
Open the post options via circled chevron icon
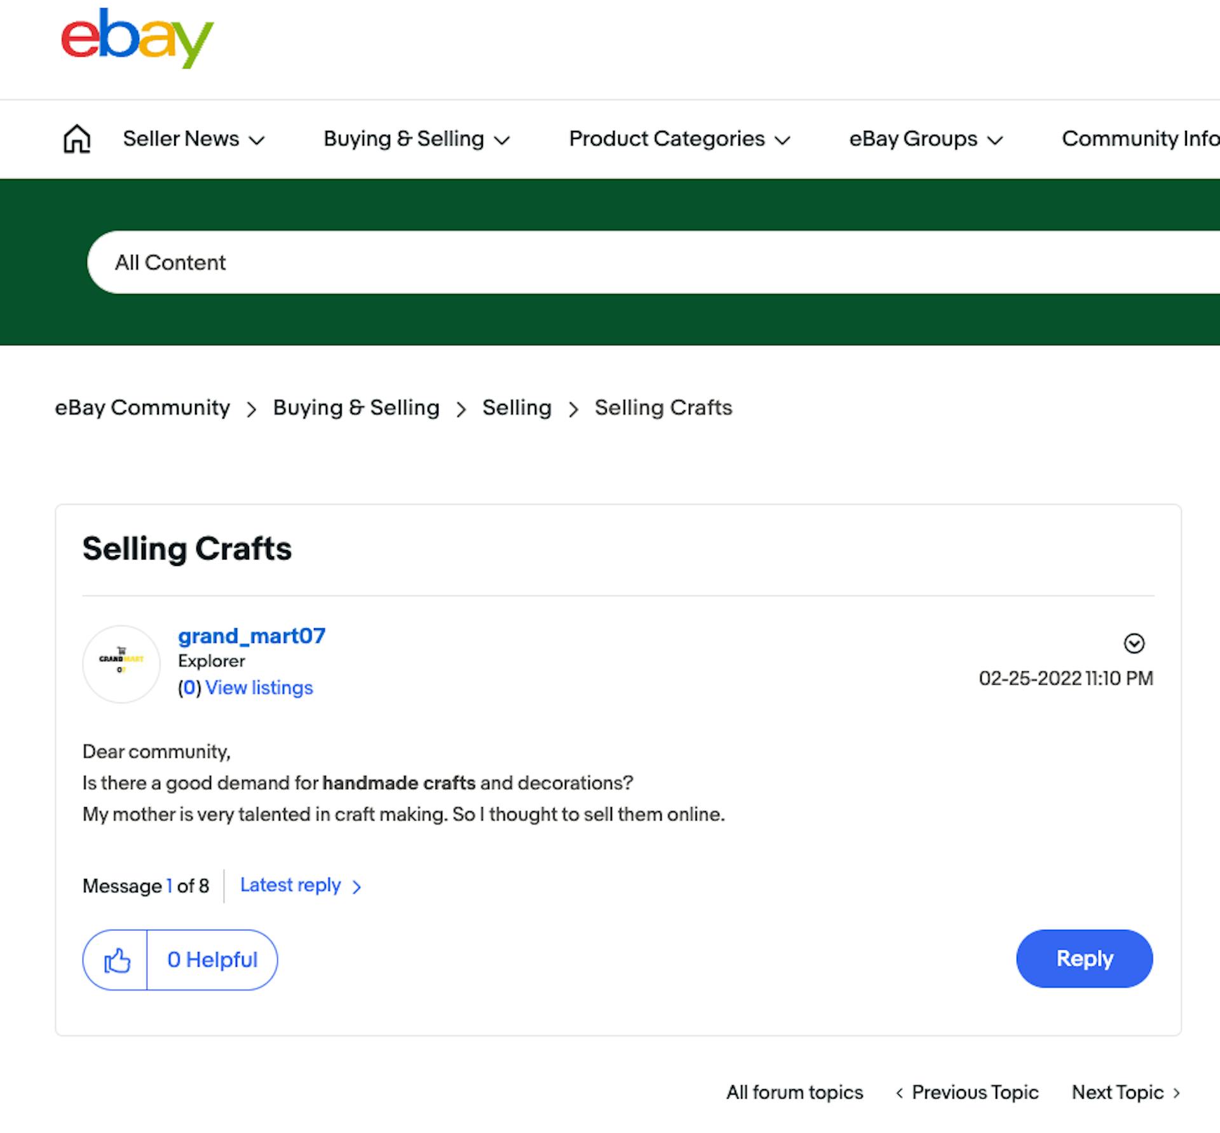(x=1135, y=644)
